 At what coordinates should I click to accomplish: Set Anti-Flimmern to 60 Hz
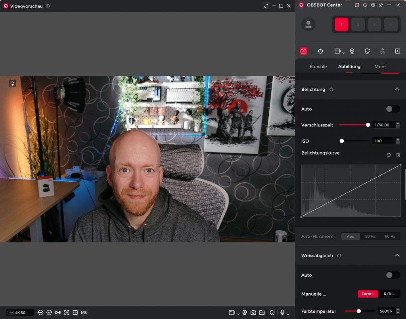click(x=390, y=236)
